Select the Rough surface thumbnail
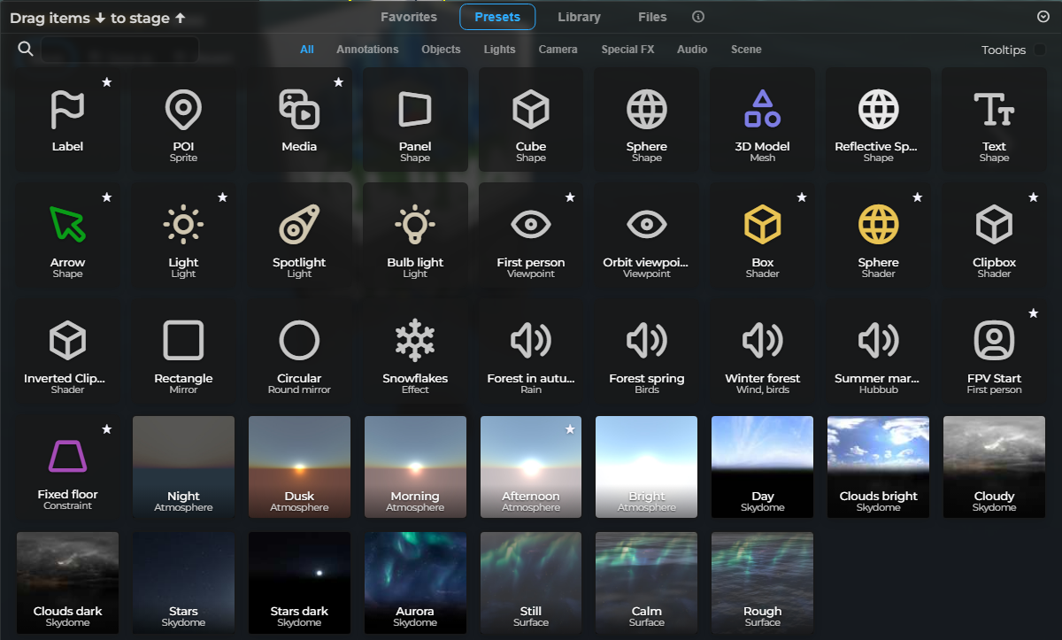Screen dimensions: 1062x640 tap(763, 582)
